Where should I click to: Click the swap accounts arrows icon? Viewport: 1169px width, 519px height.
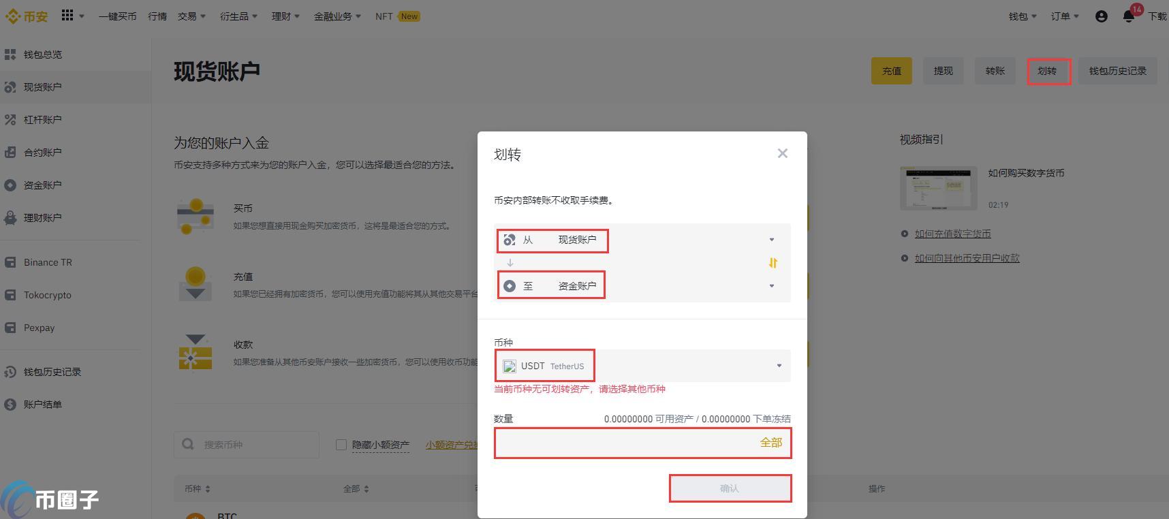coord(773,263)
